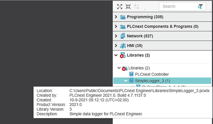Click the Expand All icon

tap(119, 6)
